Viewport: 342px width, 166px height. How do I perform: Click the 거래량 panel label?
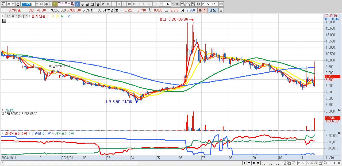click(x=9, y=110)
